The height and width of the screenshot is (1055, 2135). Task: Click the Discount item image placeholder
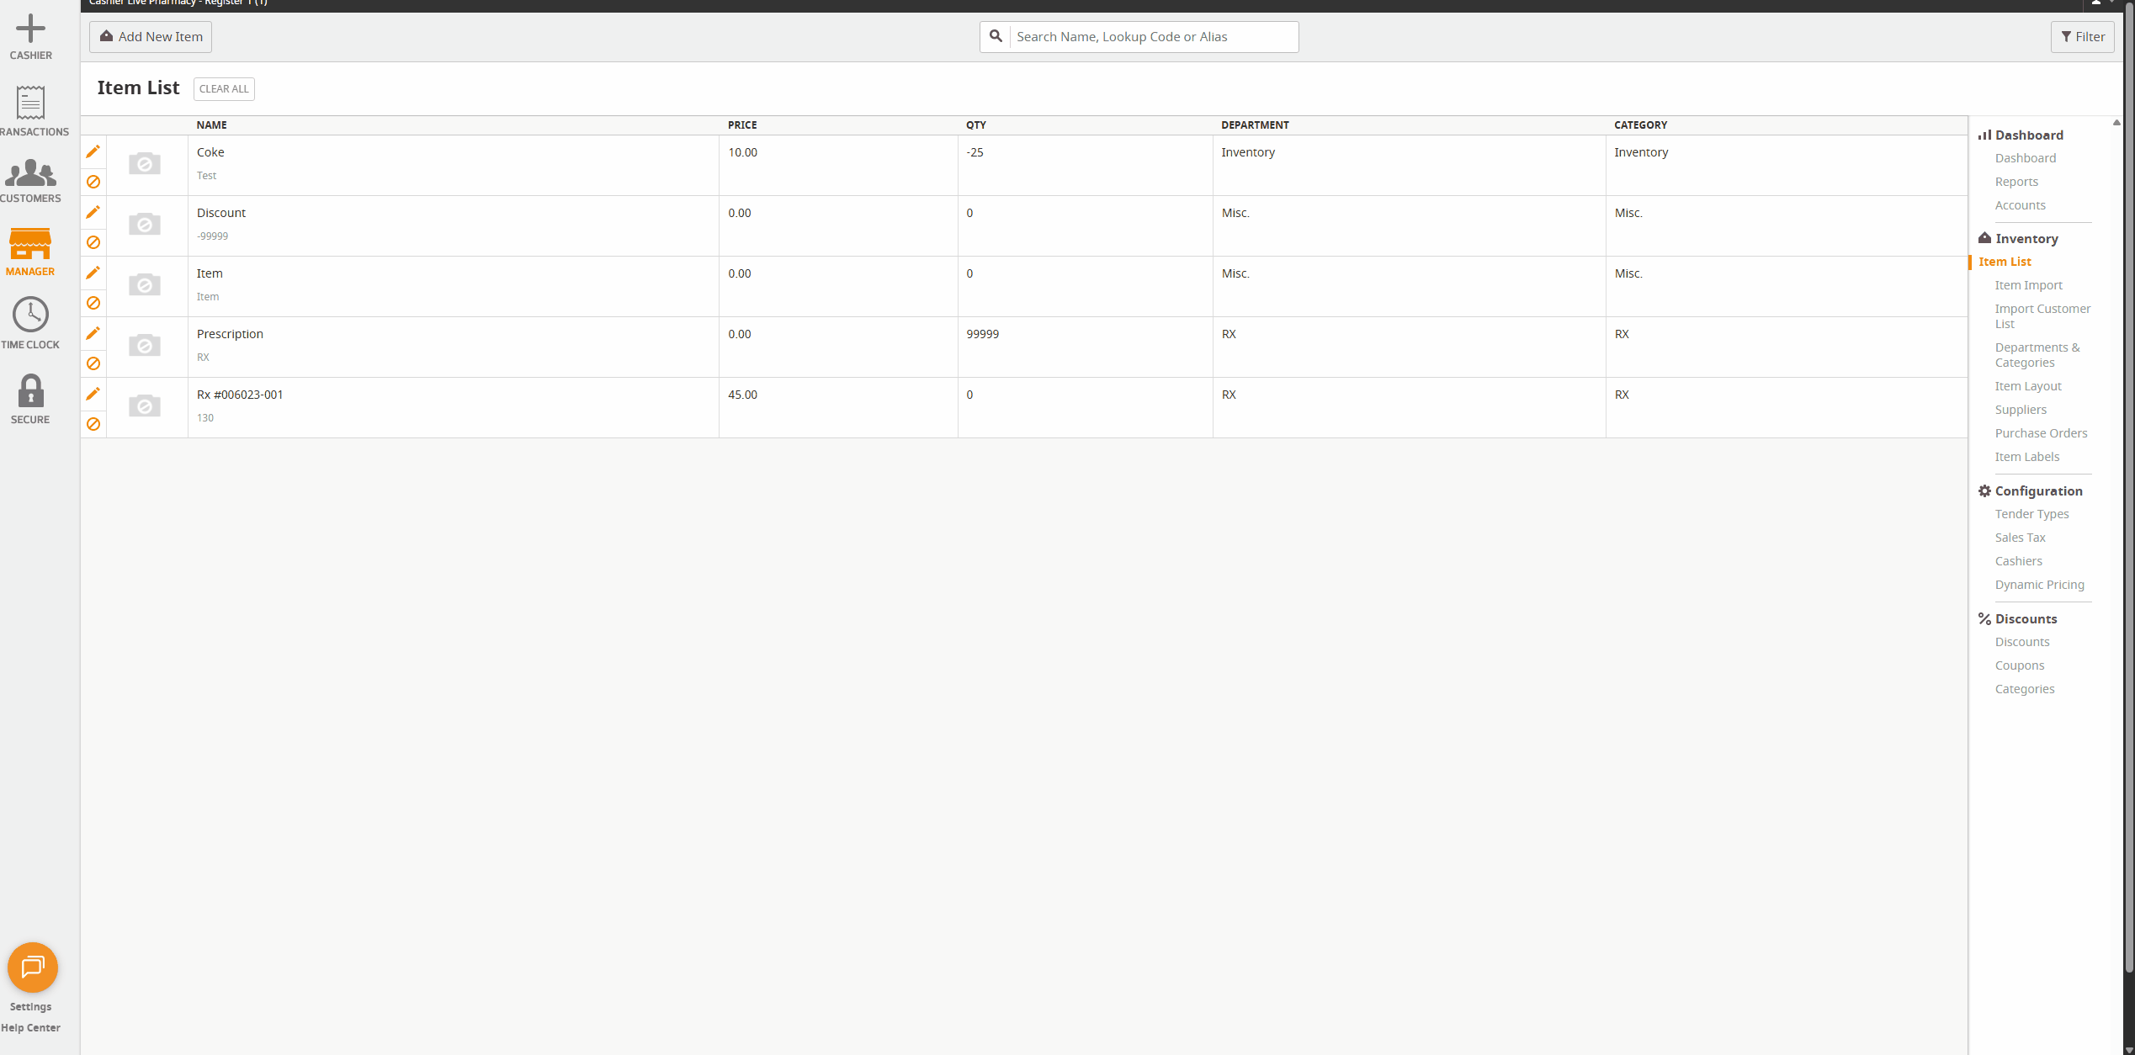[145, 224]
